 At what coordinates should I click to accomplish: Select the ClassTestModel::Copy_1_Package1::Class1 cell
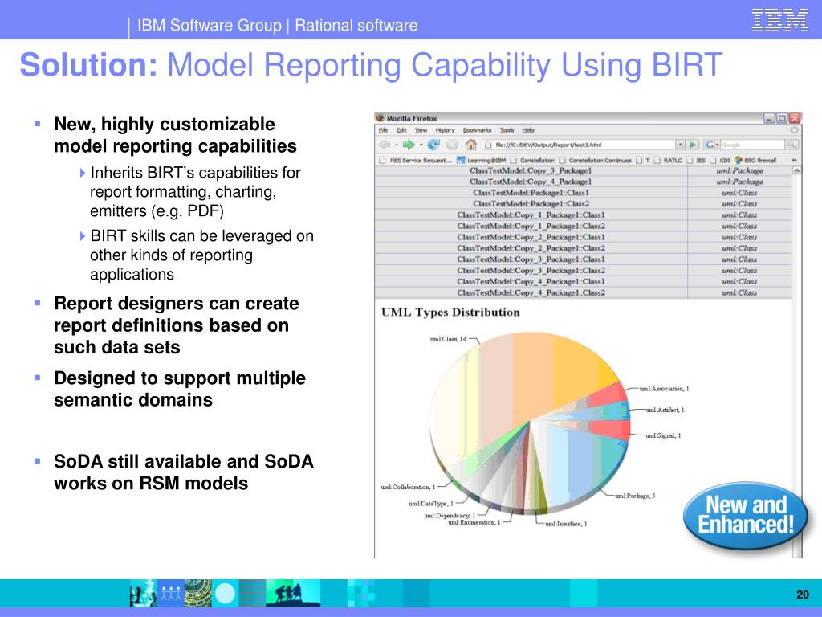531,215
